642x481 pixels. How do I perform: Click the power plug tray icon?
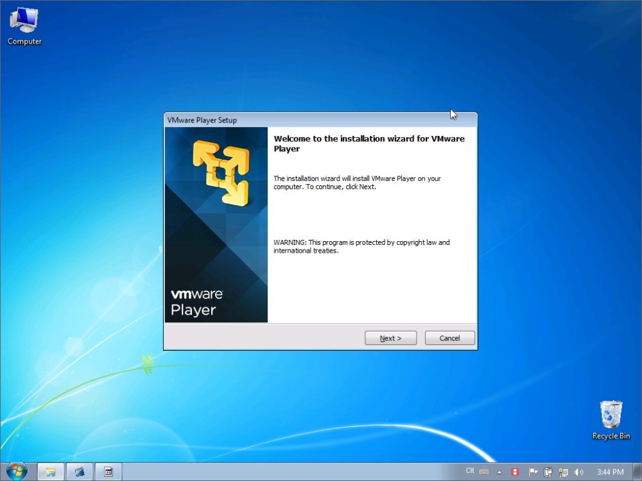548,472
